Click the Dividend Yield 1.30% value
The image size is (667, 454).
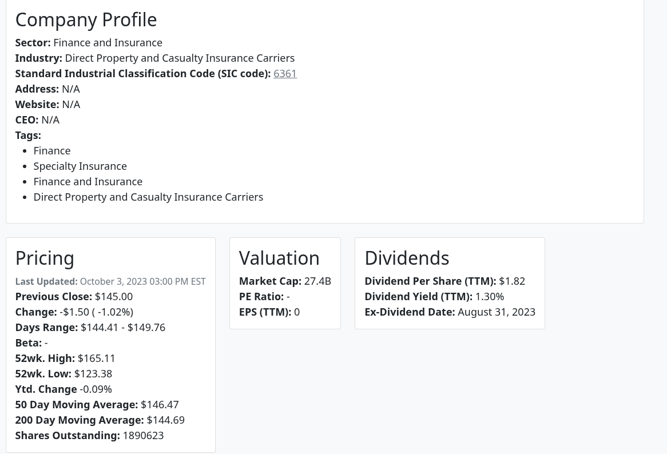(x=489, y=296)
